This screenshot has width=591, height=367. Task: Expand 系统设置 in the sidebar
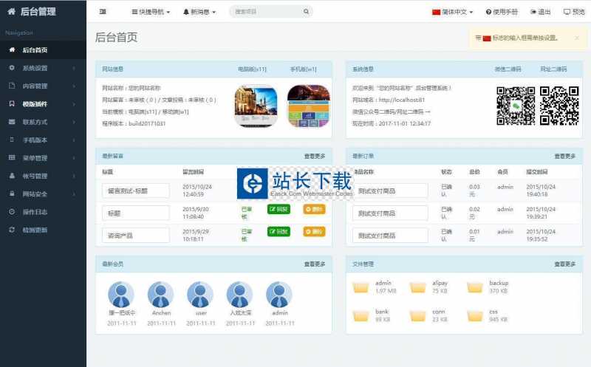[x=43, y=68]
